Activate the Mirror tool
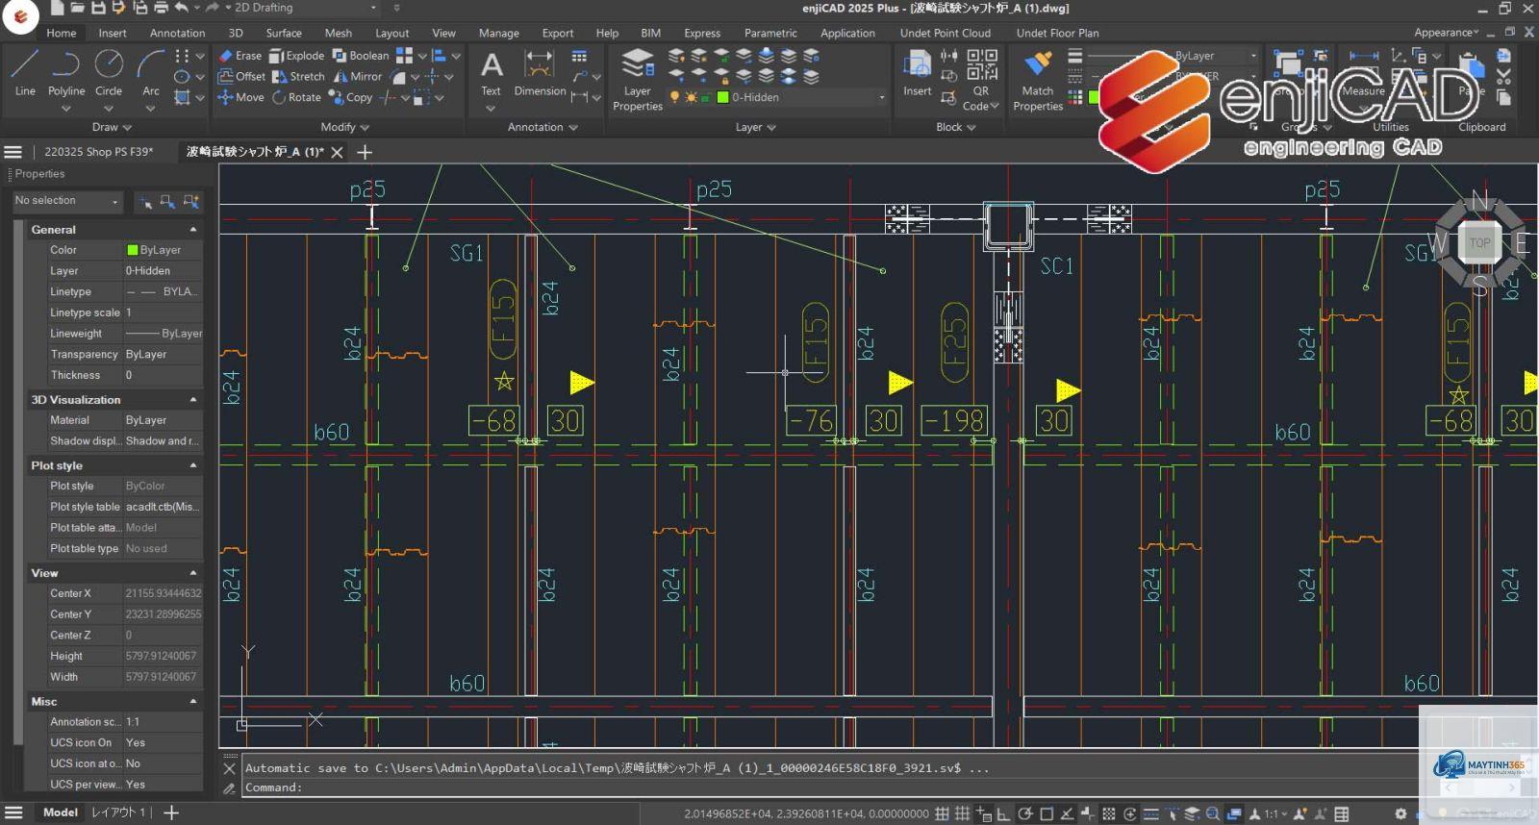Screen dimensions: 1539x825 pos(357,77)
